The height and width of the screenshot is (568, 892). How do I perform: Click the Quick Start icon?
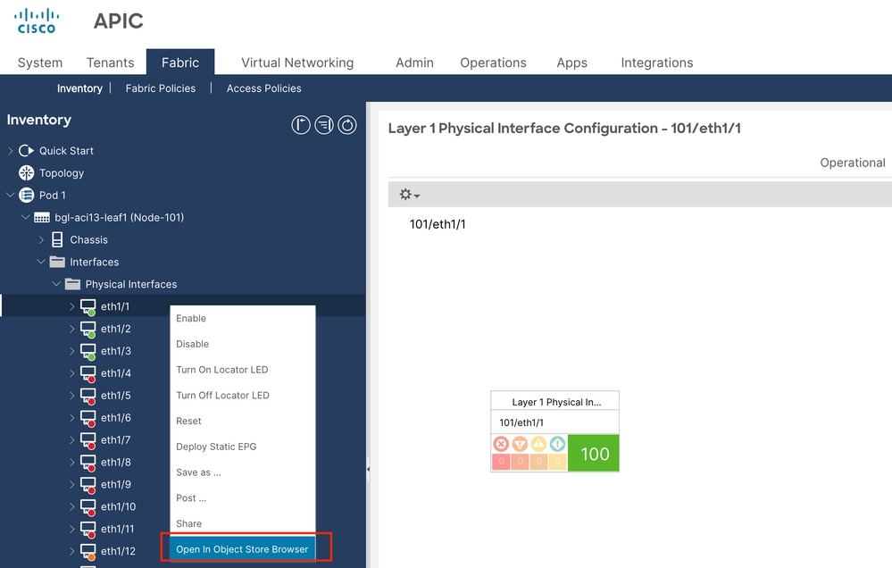pos(26,151)
